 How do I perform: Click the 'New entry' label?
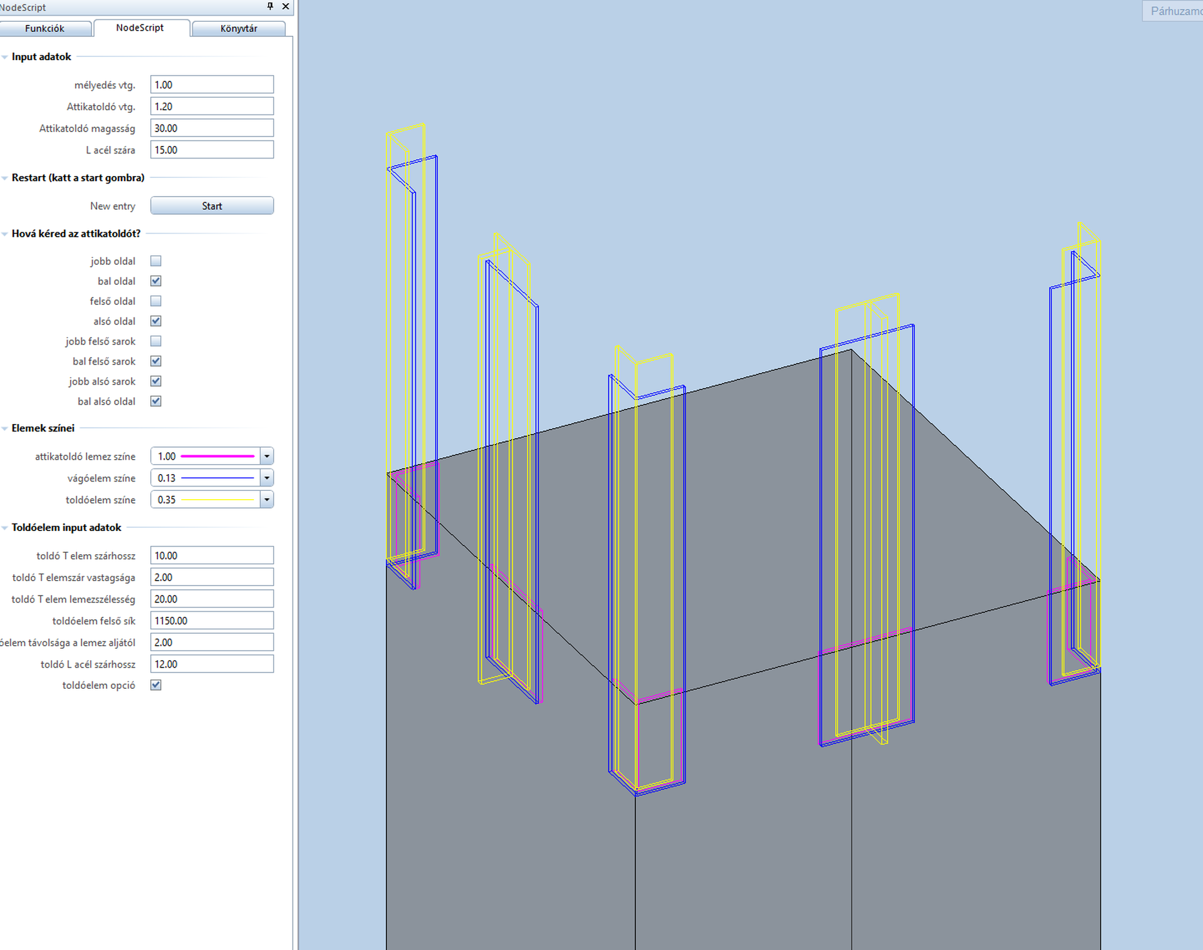(113, 206)
